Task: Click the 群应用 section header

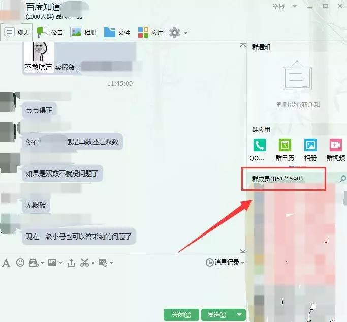Action: click(x=261, y=129)
